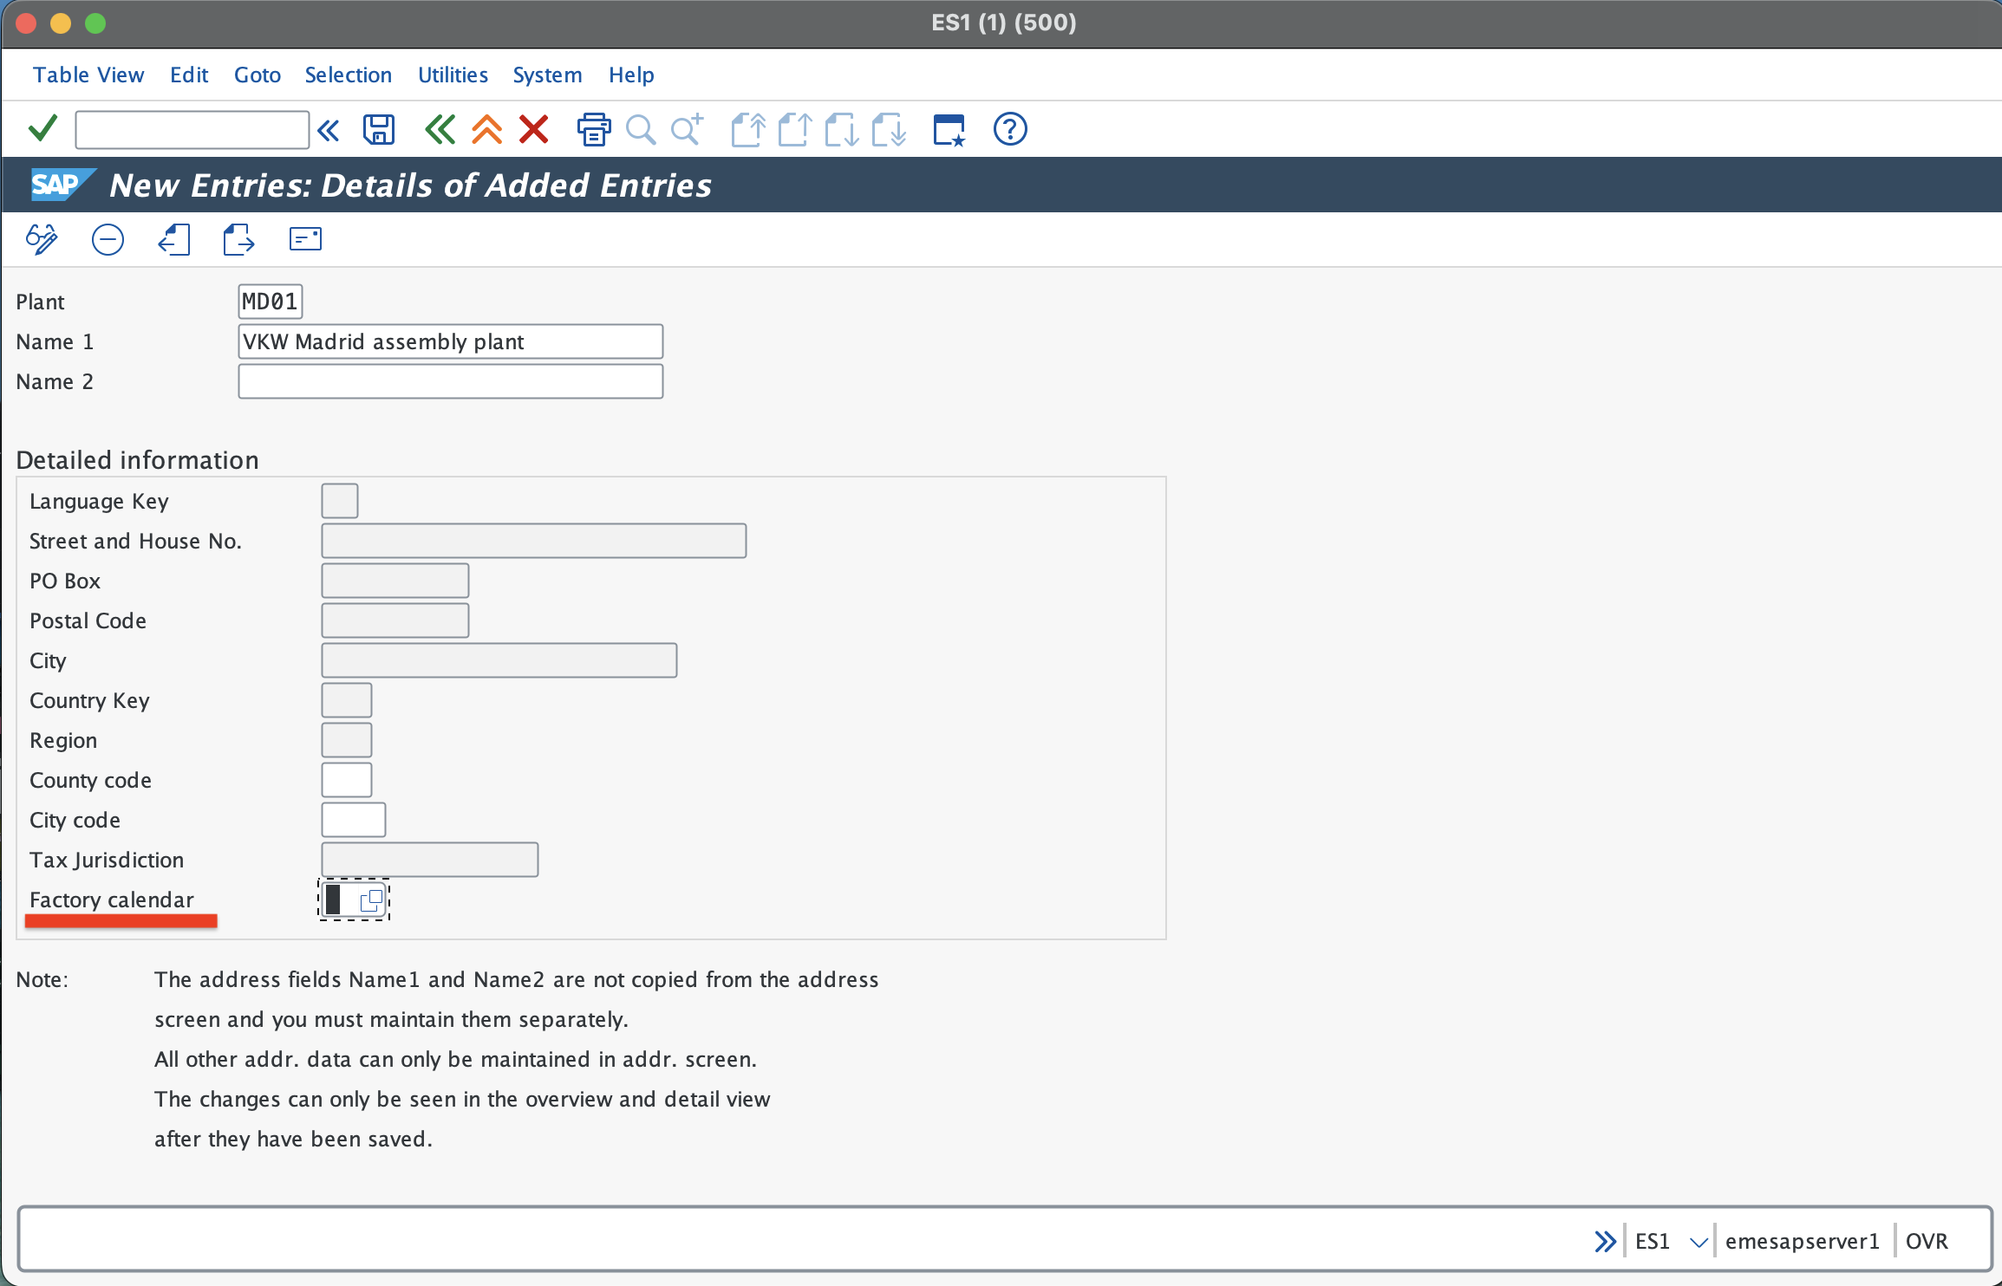
Task: Open the Table View menu
Action: click(88, 75)
